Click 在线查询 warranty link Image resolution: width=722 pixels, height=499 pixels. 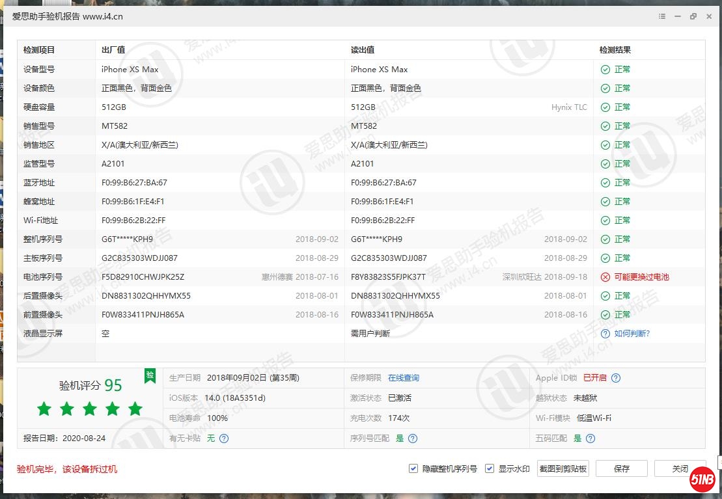click(x=404, y=378)
